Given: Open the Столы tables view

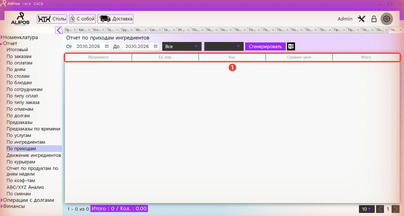Looking at the screenshot, I should coord(52,19).
